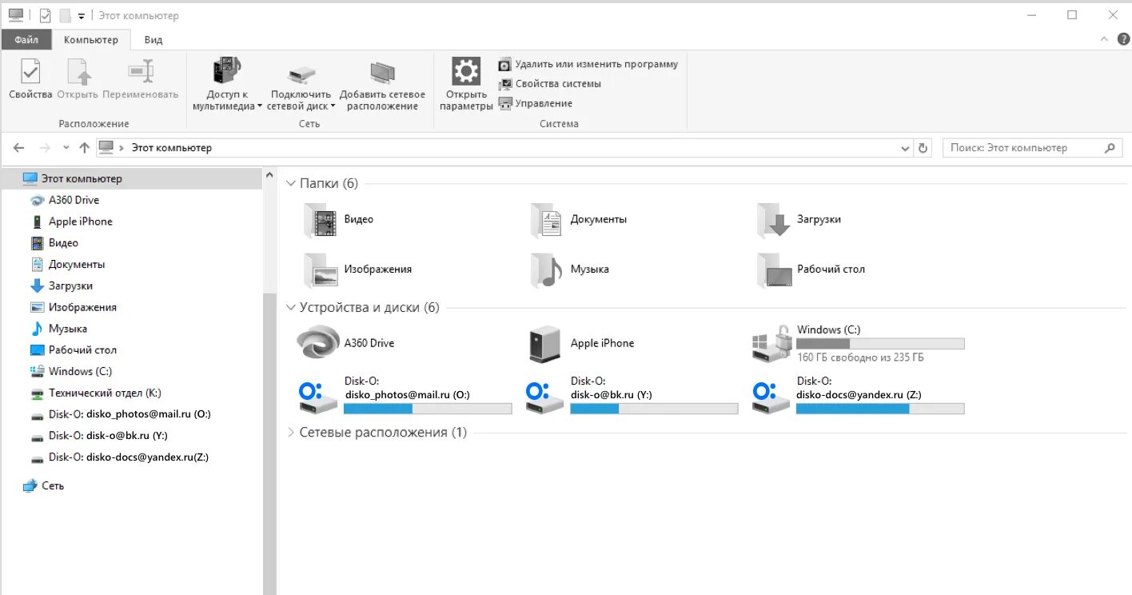Screen dimensions: 1132x595
Task: Select A360 Drive in devices list
Action: click(346, 344)
